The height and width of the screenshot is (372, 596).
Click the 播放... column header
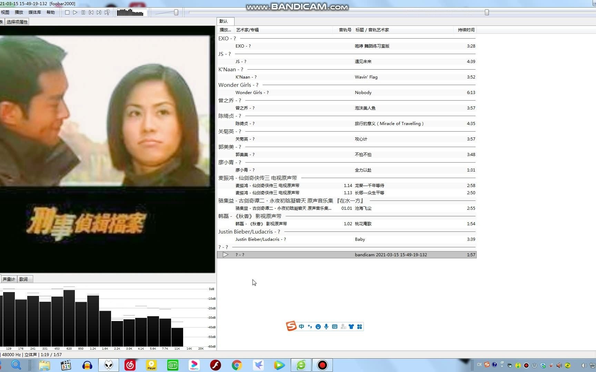click(225, 30)
